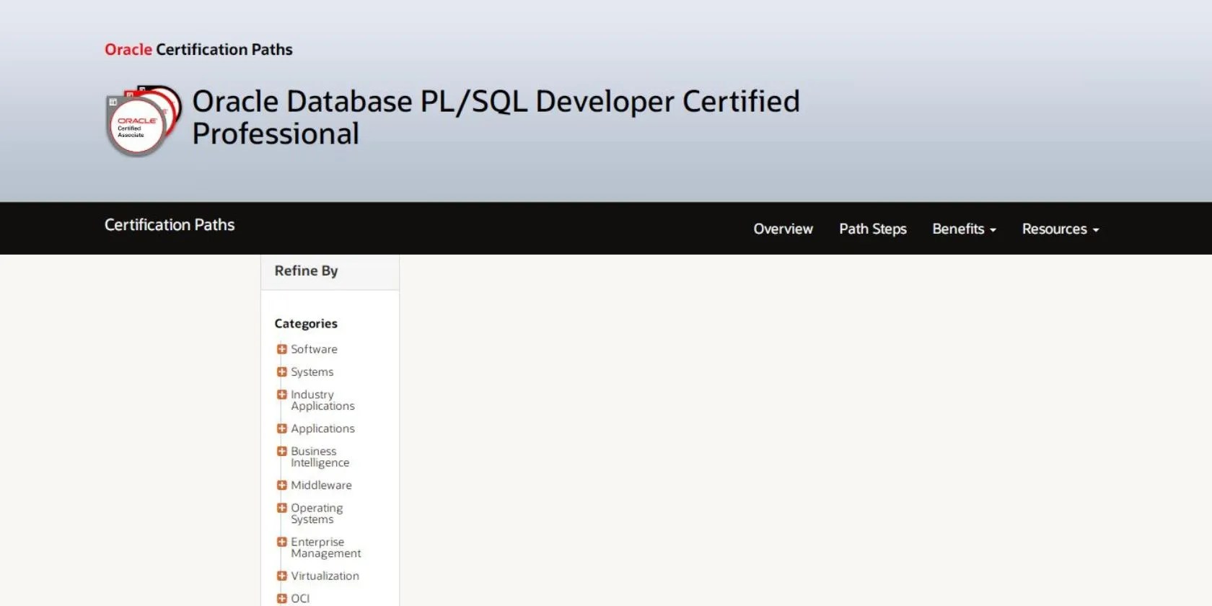The height and width of the screenshot is (606, 1212).
Task: Open the Resources dropdown menu
Action: tap(1060, 229)
